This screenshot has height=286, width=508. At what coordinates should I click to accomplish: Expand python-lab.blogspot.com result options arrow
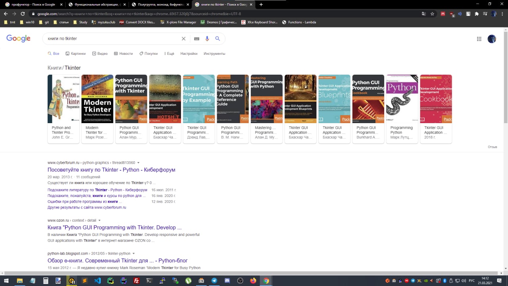[134, 253]
